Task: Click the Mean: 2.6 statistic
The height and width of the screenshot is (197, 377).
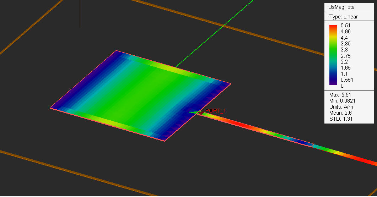Action: pos(340,113)
